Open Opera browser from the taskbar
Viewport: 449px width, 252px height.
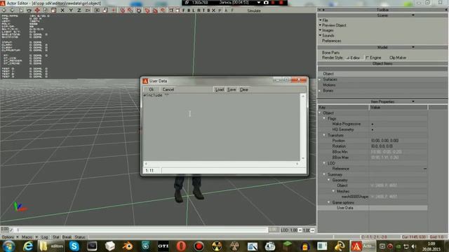click(x=181, y=246)
